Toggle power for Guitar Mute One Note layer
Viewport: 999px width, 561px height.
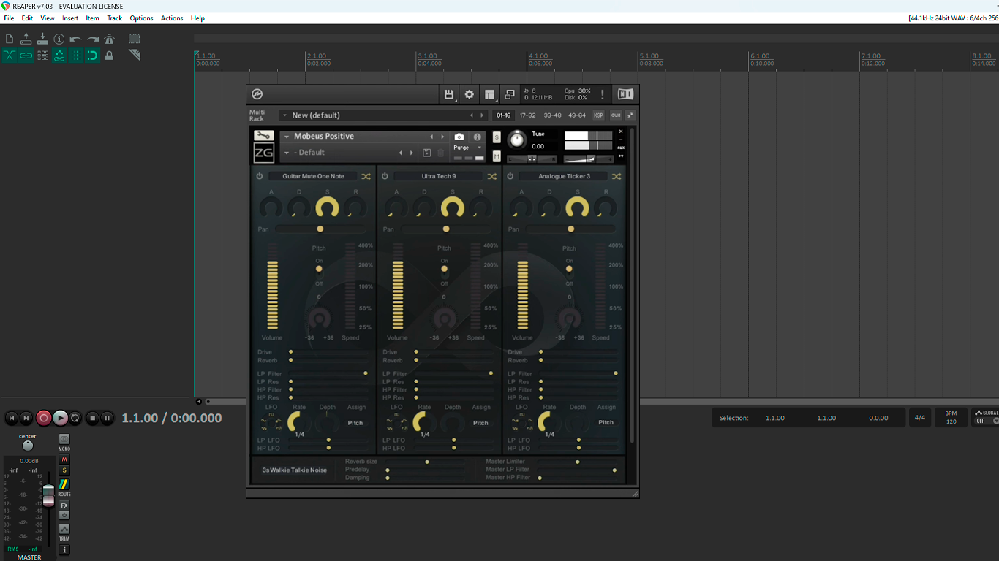(x=260, y=176)
